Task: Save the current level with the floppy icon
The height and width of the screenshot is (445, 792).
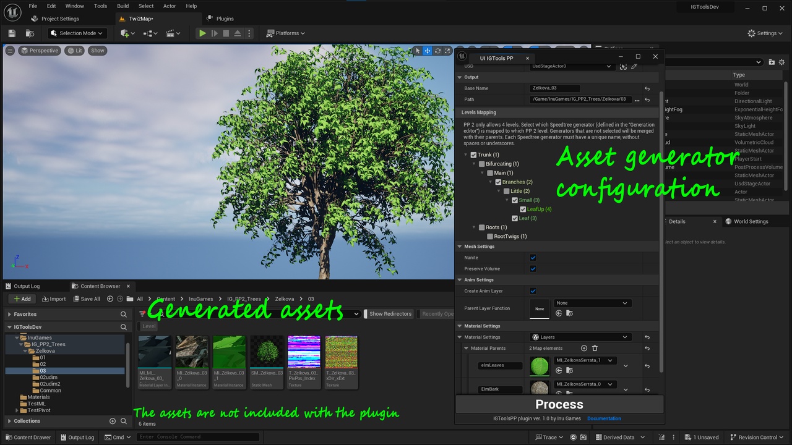Action: pyautogui.click(x=12, y=33)
